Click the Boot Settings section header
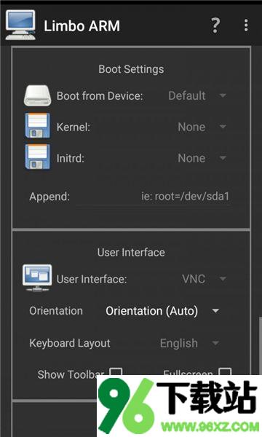262x437 pixels. click(x=131, y=69)
